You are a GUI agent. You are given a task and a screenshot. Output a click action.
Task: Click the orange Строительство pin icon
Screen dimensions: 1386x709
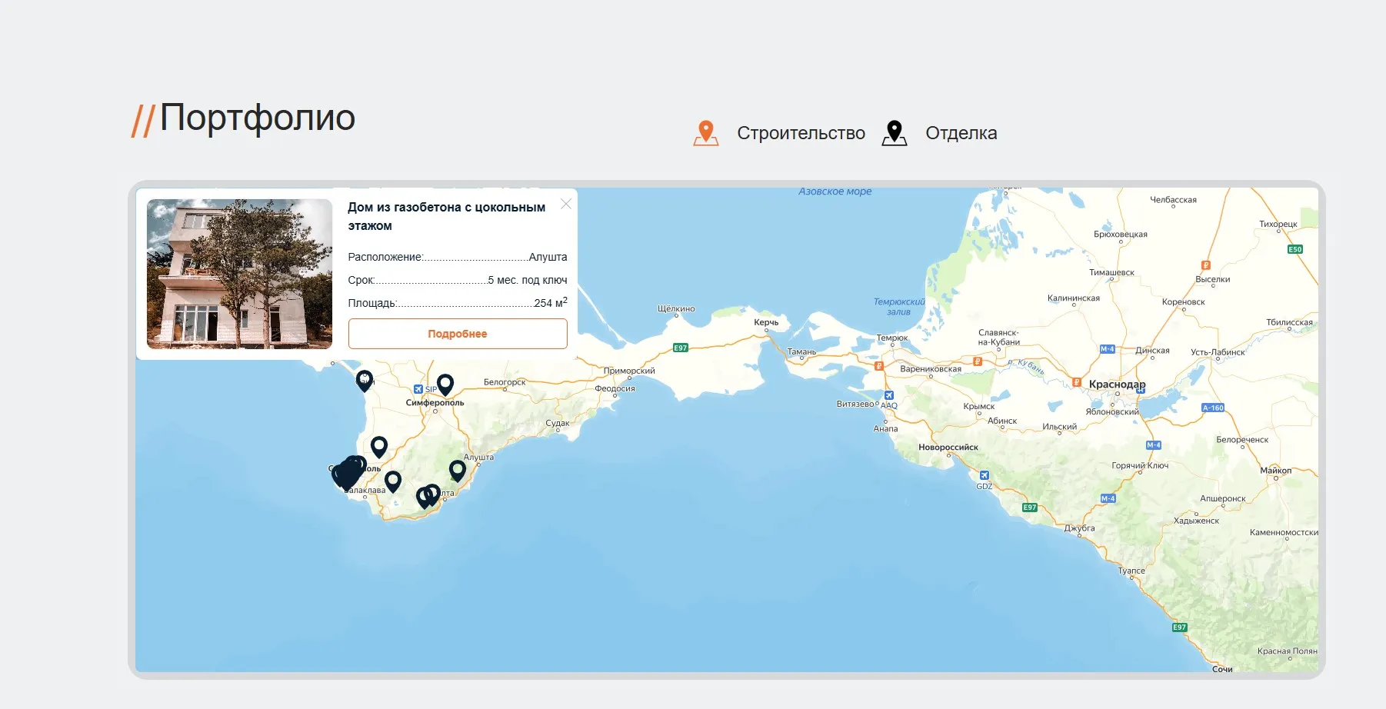pos(706,133)
